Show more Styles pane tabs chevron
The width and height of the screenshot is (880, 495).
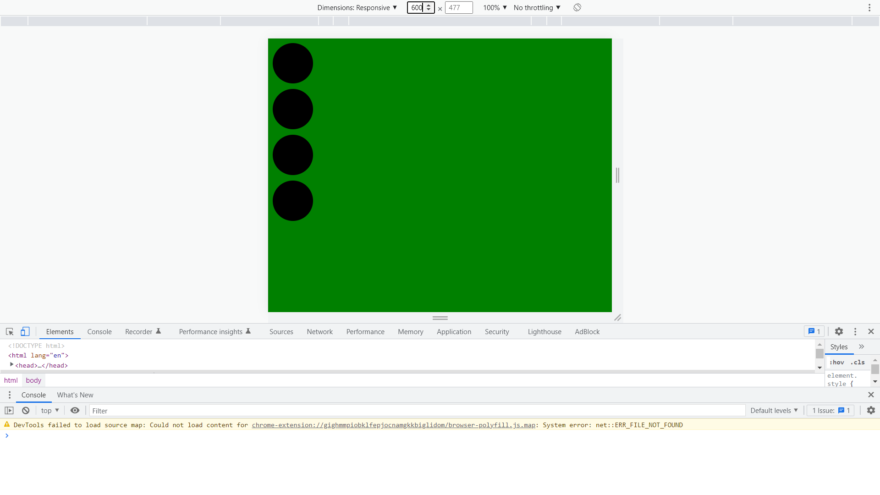862,346
